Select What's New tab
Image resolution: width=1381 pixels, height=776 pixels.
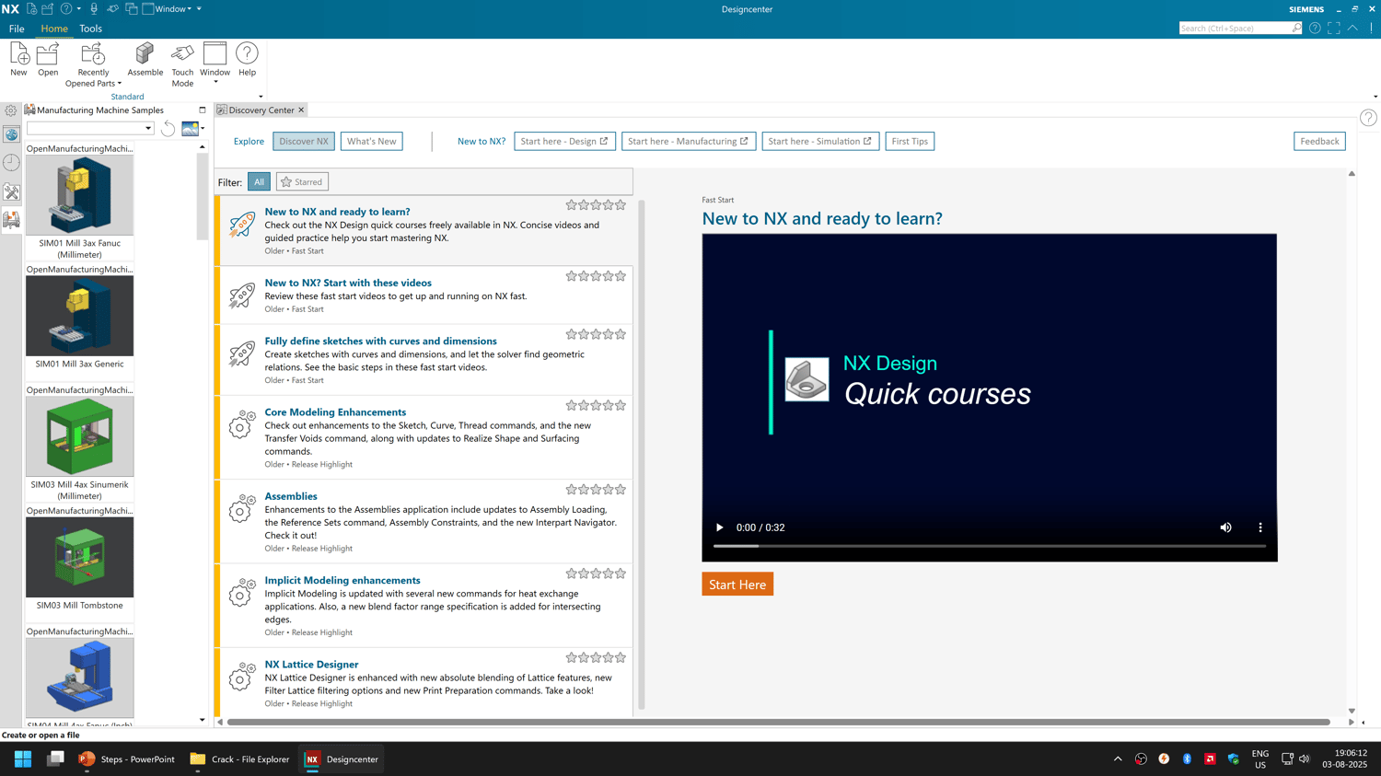(x=371, y=141)
